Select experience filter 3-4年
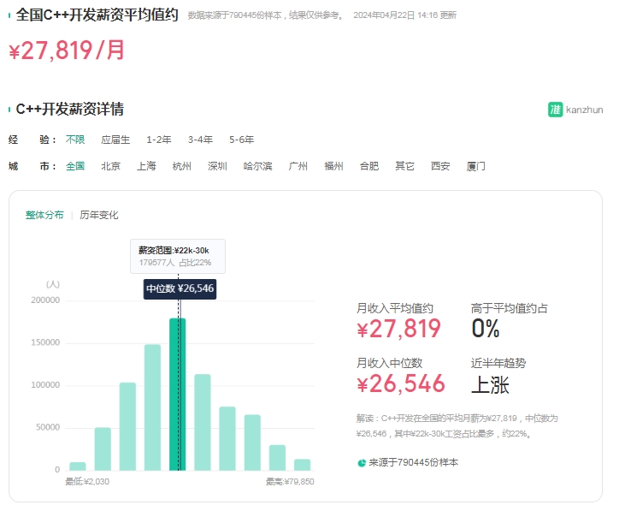This screenshot has width=619, height=517. coord(200,140)
